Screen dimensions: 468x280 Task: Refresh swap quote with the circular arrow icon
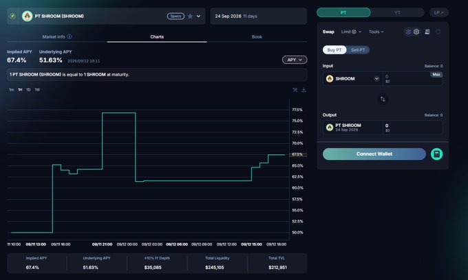(x=438, y=32)
